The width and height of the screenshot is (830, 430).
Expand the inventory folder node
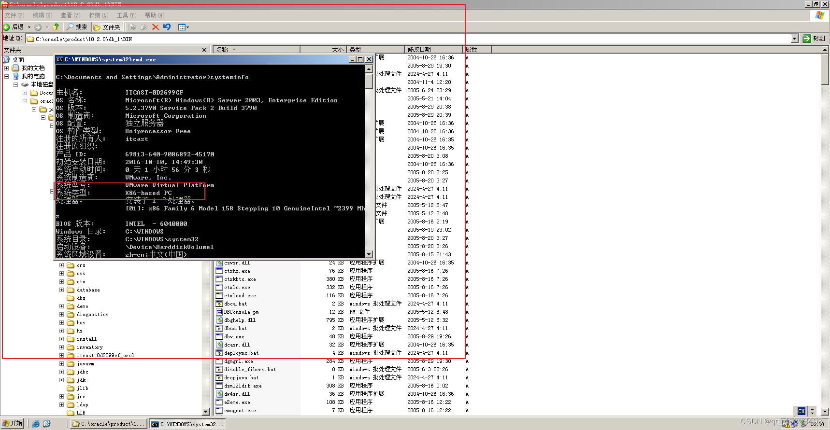[61, 347]
